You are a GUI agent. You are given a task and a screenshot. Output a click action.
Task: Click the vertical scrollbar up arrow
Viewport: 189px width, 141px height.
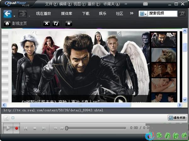185,31
